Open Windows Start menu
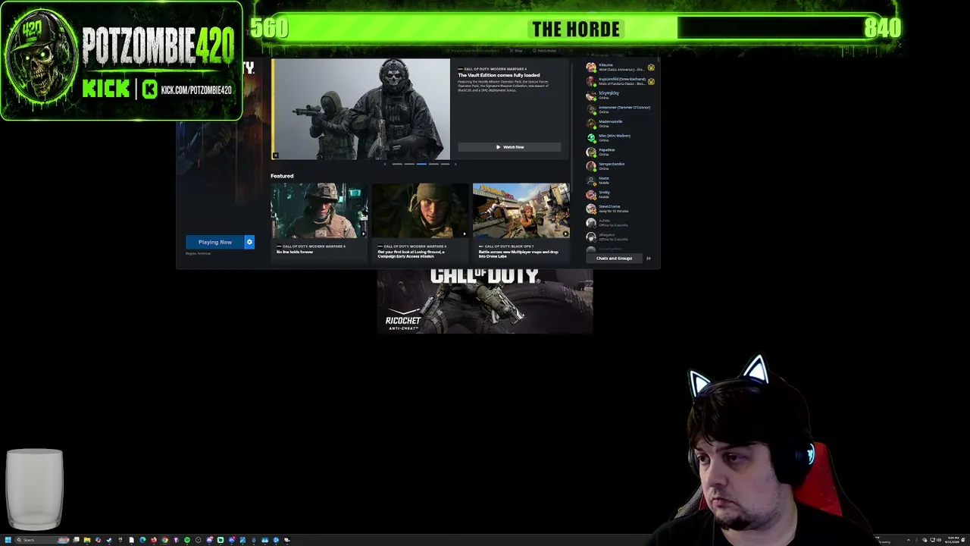This screenshot has height=546, width=970. pyautogui.click(x=8, y=540)
